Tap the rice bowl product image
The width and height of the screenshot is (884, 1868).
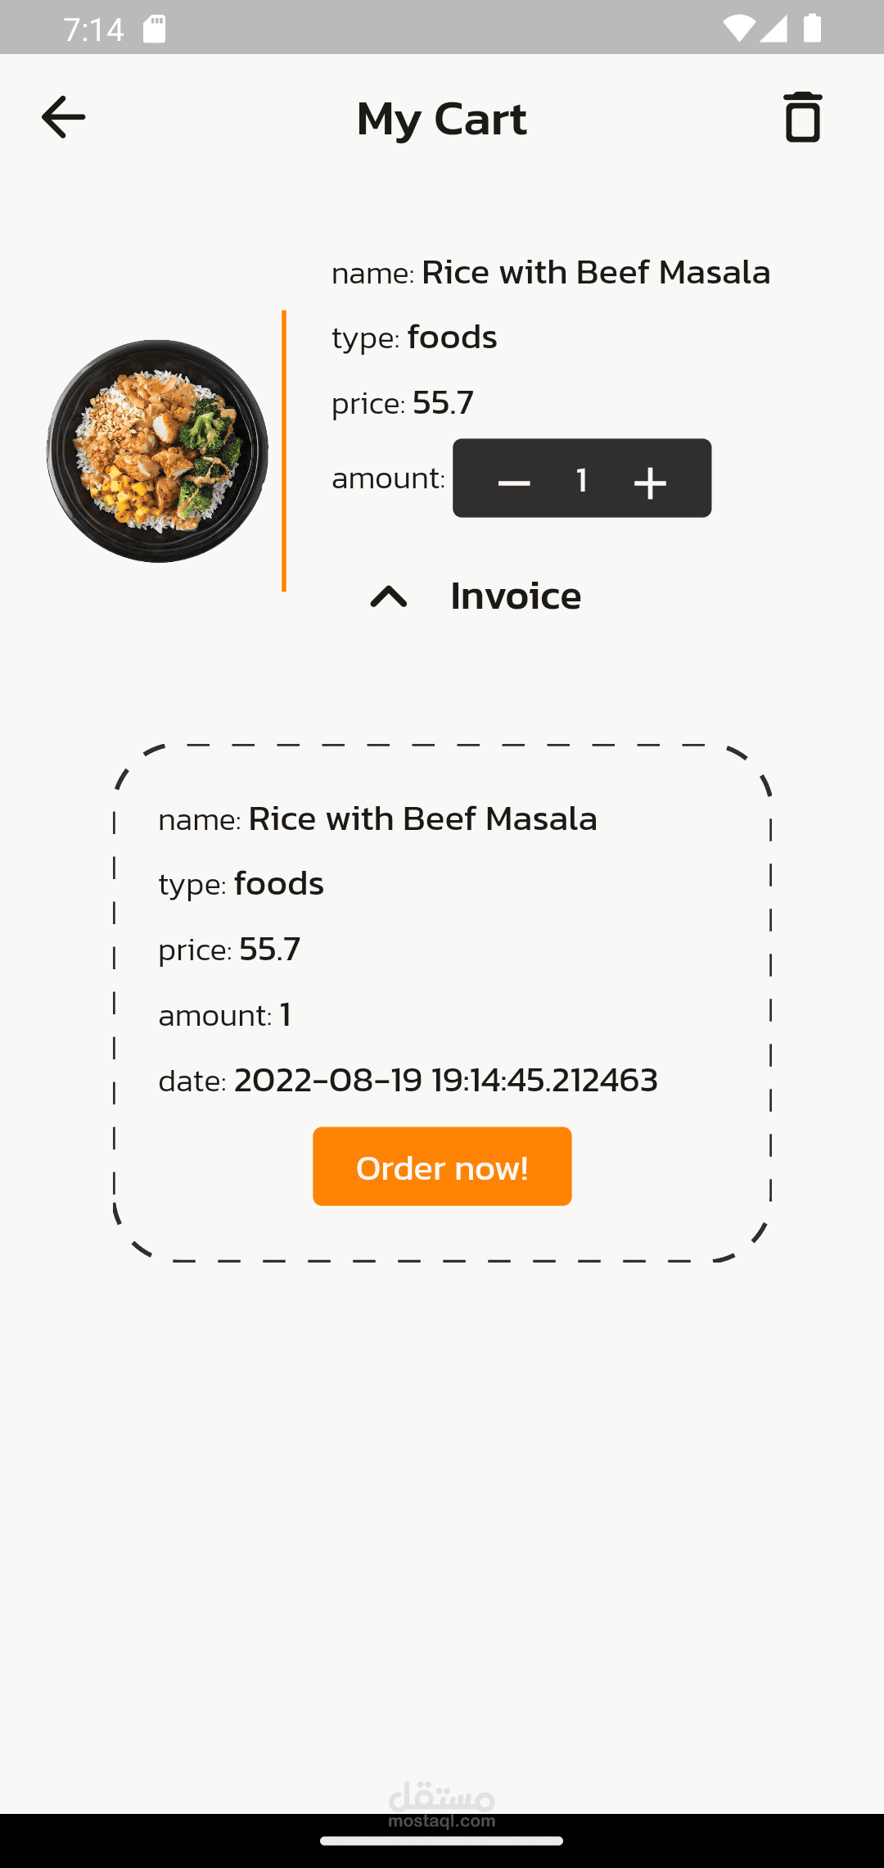(157, 451)
